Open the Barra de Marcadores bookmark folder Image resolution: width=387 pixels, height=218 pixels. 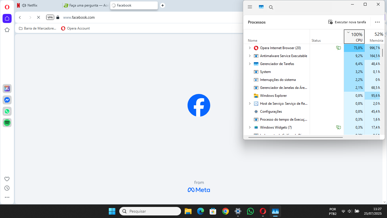click(37, 28)
